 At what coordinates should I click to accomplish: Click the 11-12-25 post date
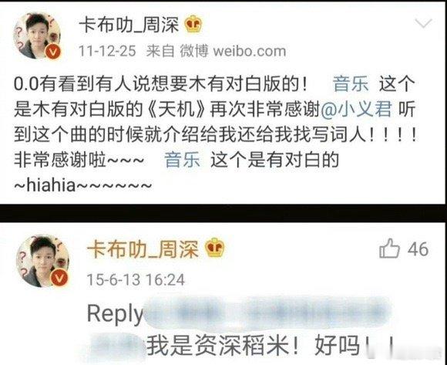tap(107, 52)
